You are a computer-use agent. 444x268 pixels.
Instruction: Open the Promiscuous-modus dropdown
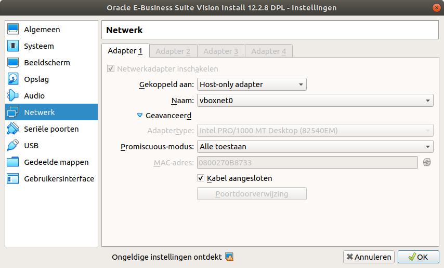point(315,147)
